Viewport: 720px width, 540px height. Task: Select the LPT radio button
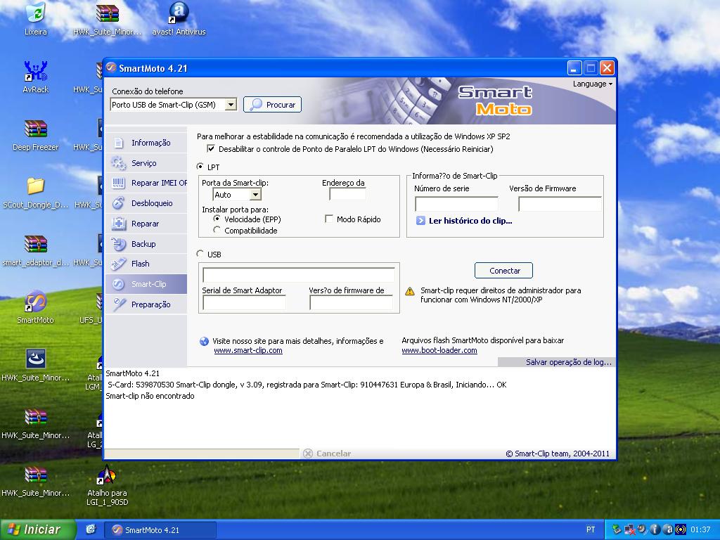[200, 167]
